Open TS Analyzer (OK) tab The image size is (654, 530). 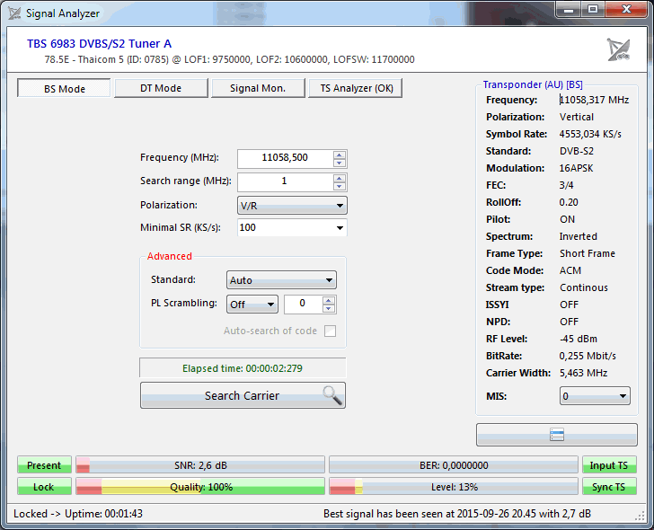click(356, 88)
